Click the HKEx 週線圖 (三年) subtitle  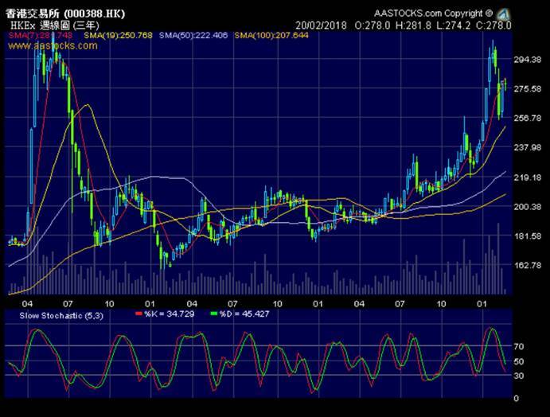(55, 25)
